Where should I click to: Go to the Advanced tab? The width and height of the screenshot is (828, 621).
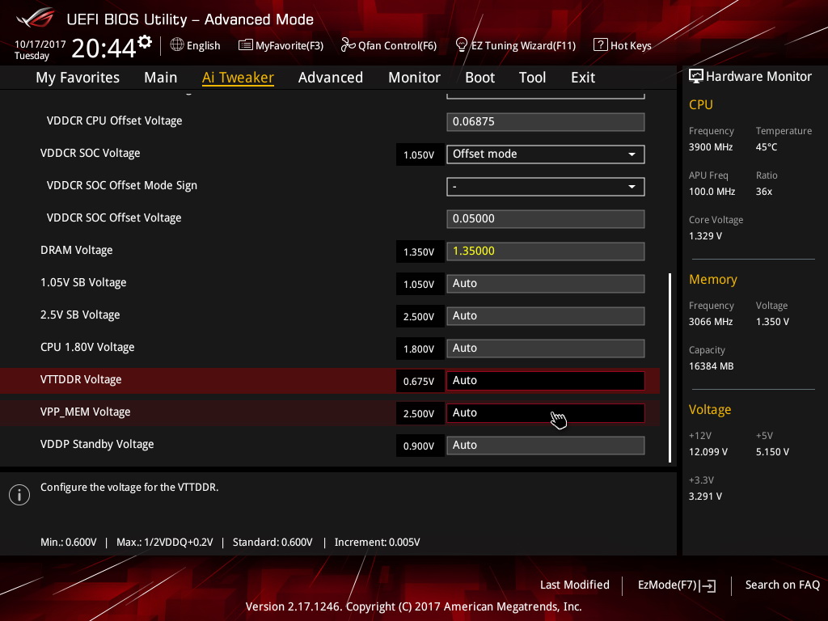[331, 78]
